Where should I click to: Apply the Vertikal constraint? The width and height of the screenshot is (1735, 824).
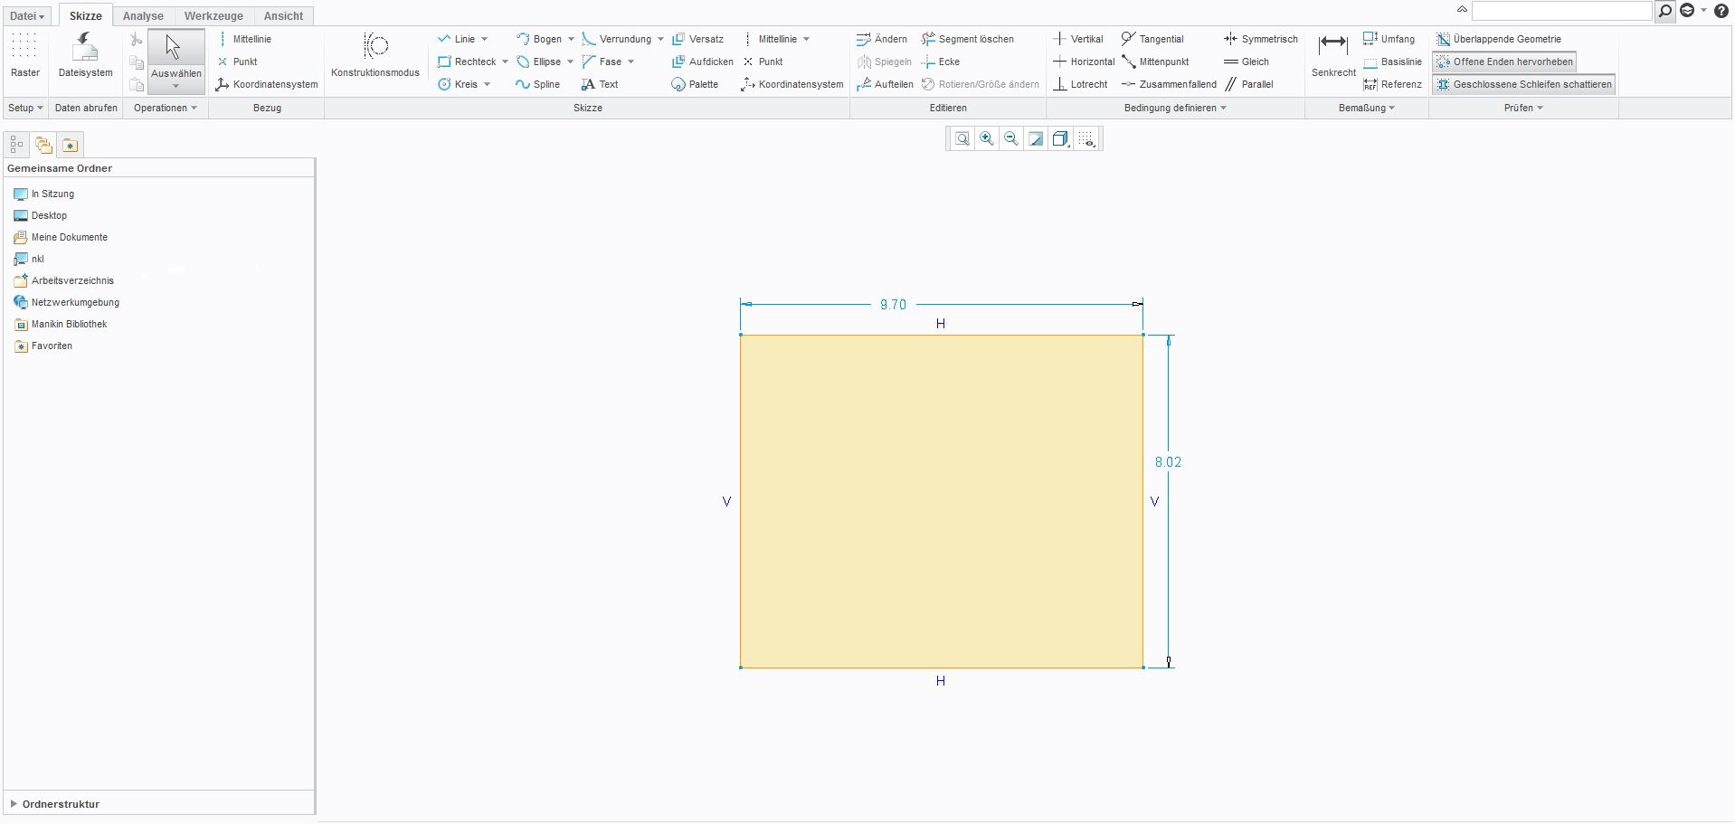(1078, 39)
